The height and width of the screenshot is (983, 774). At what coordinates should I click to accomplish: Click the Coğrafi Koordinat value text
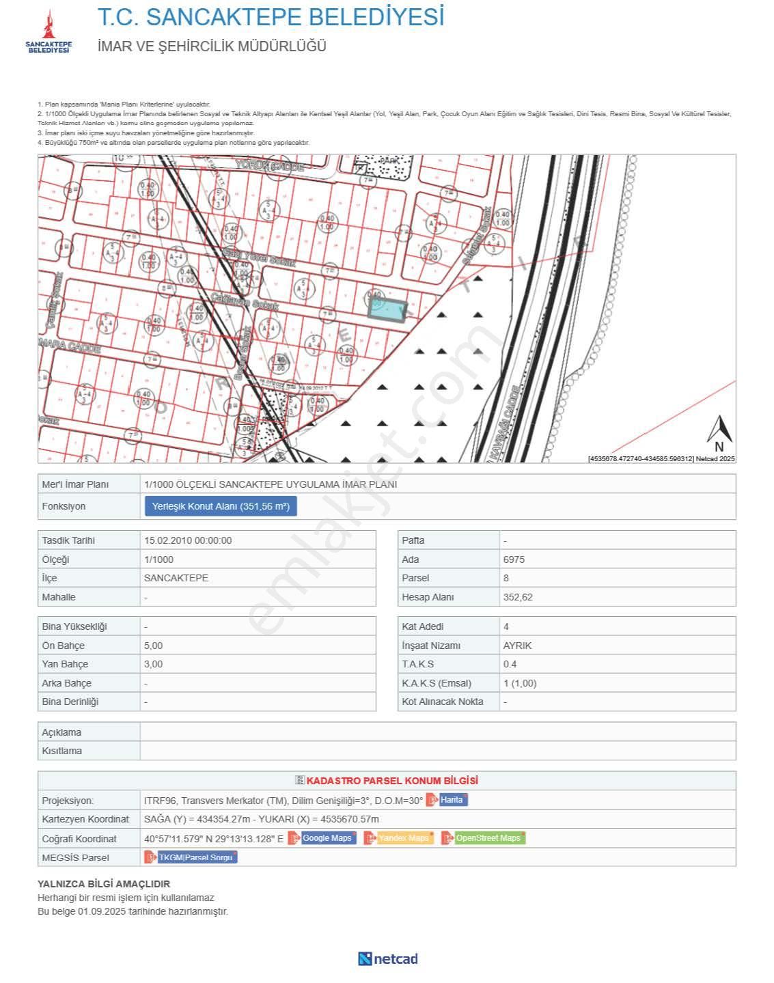coord(214,838)
